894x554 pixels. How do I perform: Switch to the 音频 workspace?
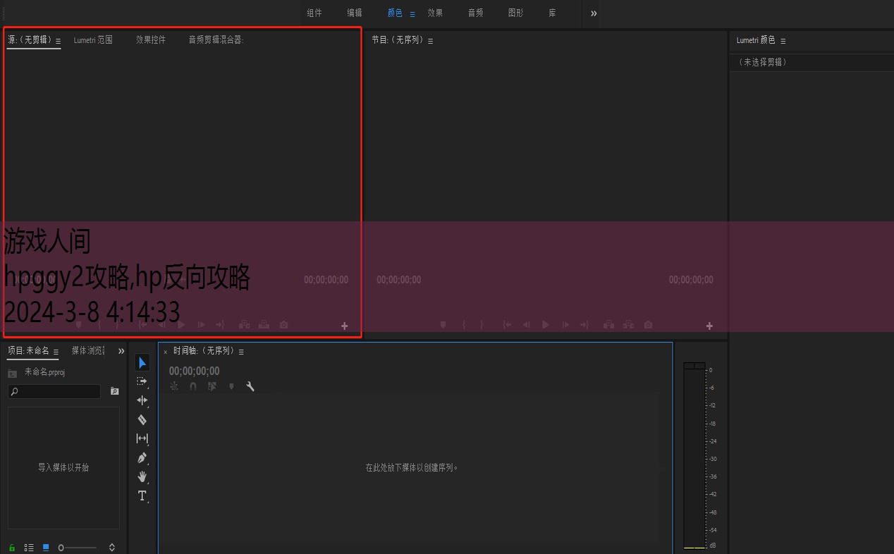[x=476, y=13]
